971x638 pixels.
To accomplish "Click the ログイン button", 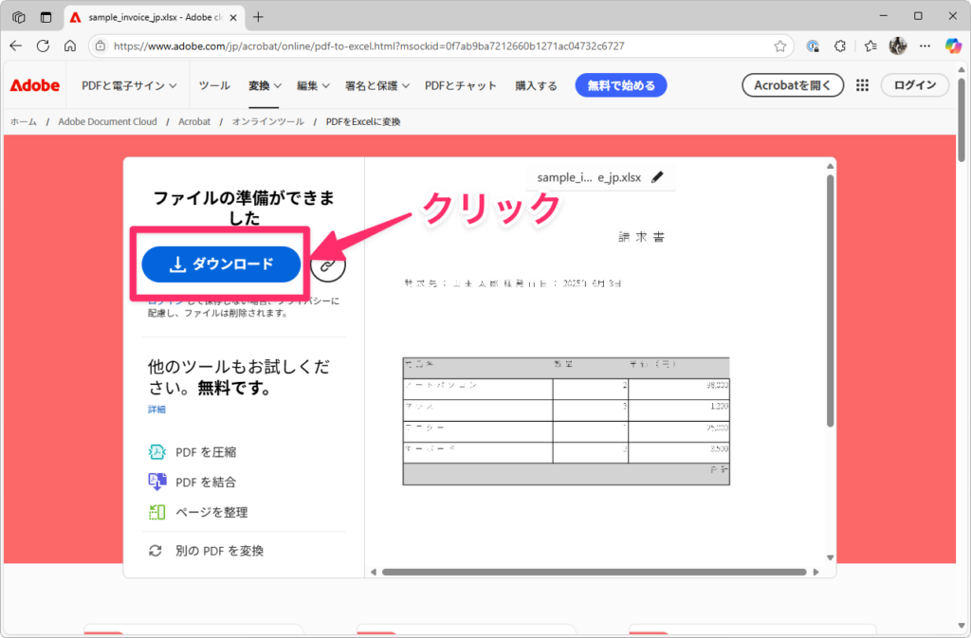I will (x=915, y=85).
